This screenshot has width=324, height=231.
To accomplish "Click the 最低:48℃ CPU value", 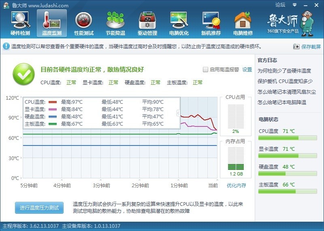I will pos(112,102).
